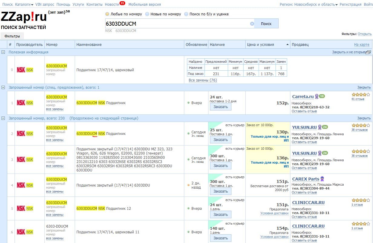Open CAREX Parts seller link

tap(306, 179)
